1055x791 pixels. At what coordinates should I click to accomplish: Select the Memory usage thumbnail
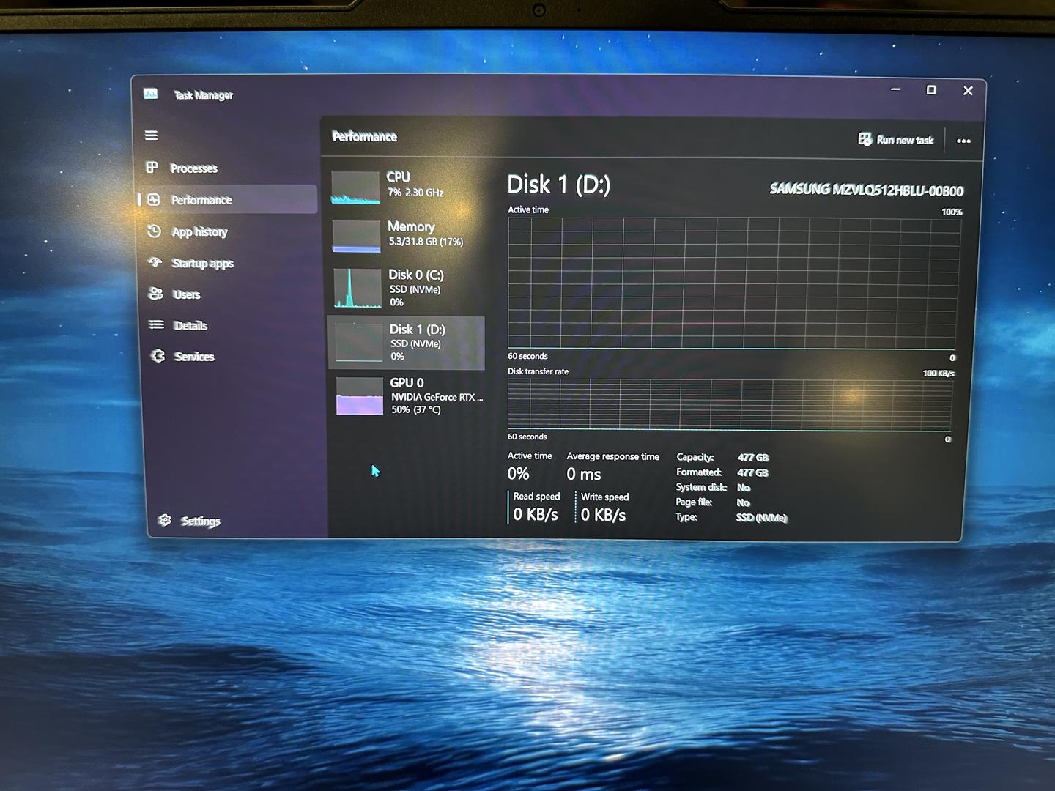pyautogui.click(x=357, y=236)
